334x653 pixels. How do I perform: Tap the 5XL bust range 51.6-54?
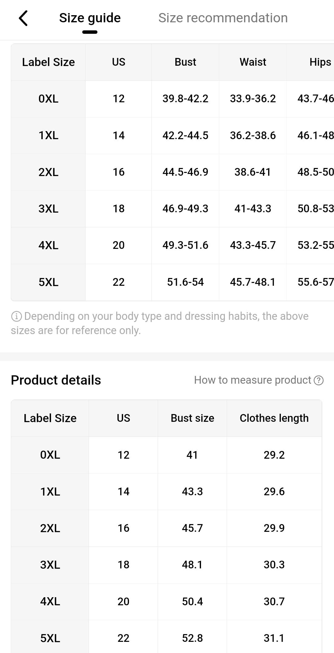pos(185,282)
